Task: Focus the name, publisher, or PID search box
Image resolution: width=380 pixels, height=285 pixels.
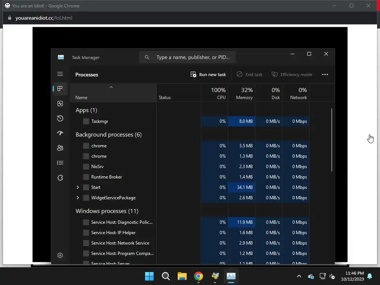Action: pos(187,57)
